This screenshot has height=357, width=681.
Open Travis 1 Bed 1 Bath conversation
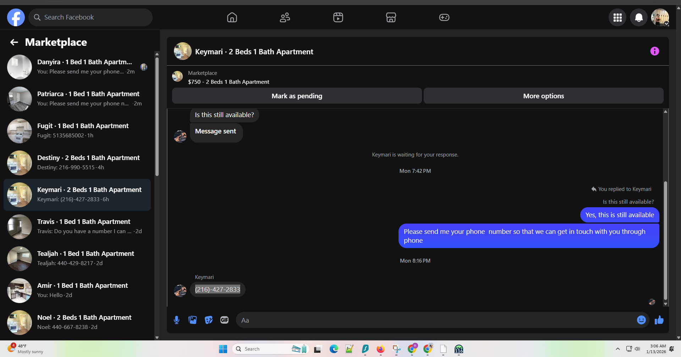(77, 227)
